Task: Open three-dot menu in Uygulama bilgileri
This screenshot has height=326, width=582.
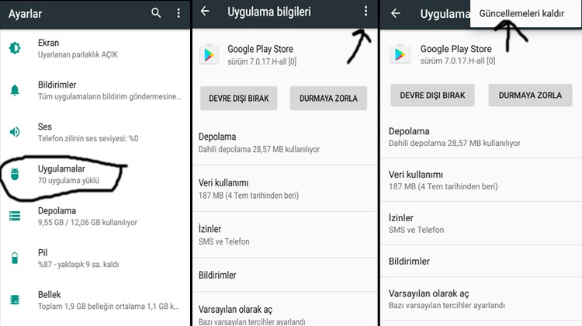Action: pos(366,12)
